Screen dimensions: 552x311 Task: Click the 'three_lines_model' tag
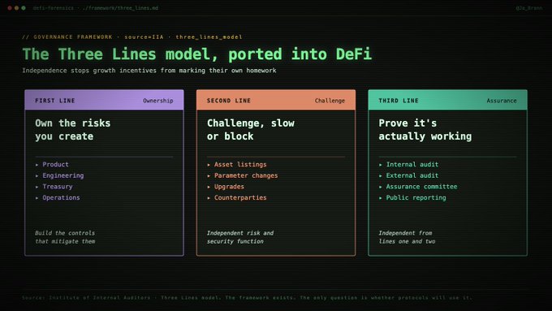(x=209, y=37)
